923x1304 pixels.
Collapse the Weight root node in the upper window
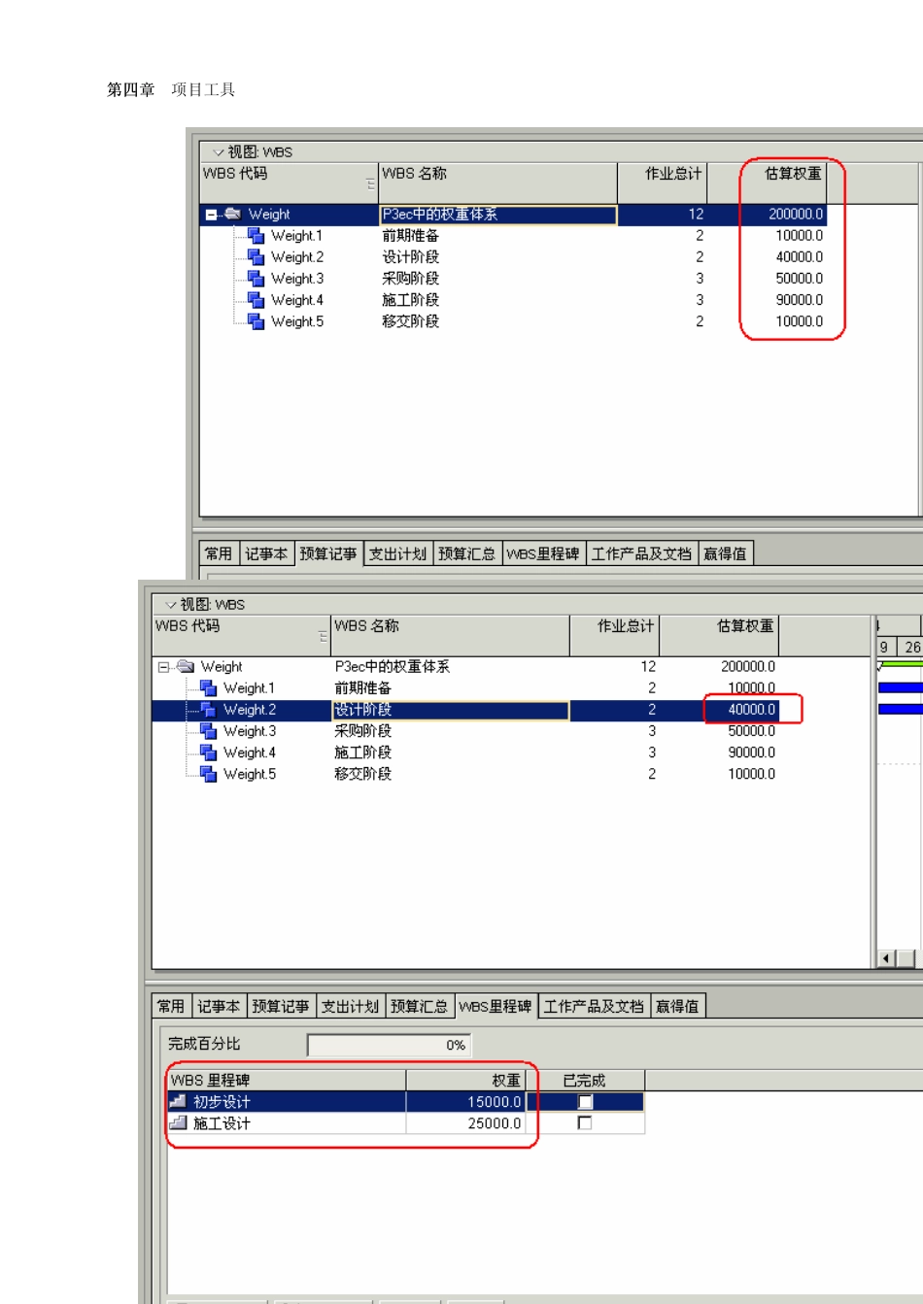tap(212, 215)
